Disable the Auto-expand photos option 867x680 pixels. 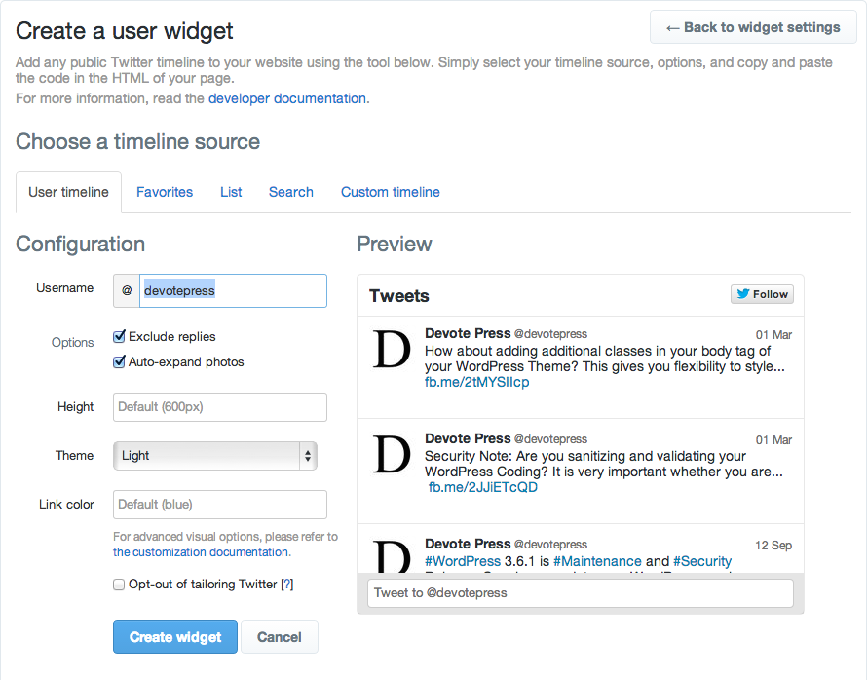point(119,362)
